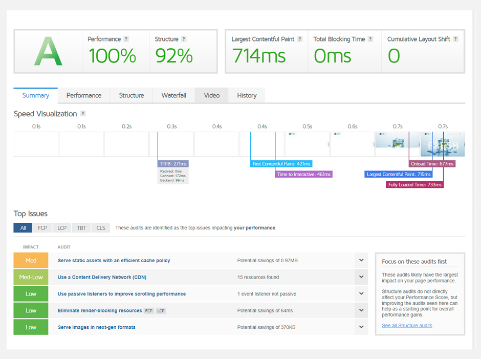The height and width of the screenshot is (359, 481).
Task: Click the help icon beside Structure score
Action: click(x=184, y=39)
